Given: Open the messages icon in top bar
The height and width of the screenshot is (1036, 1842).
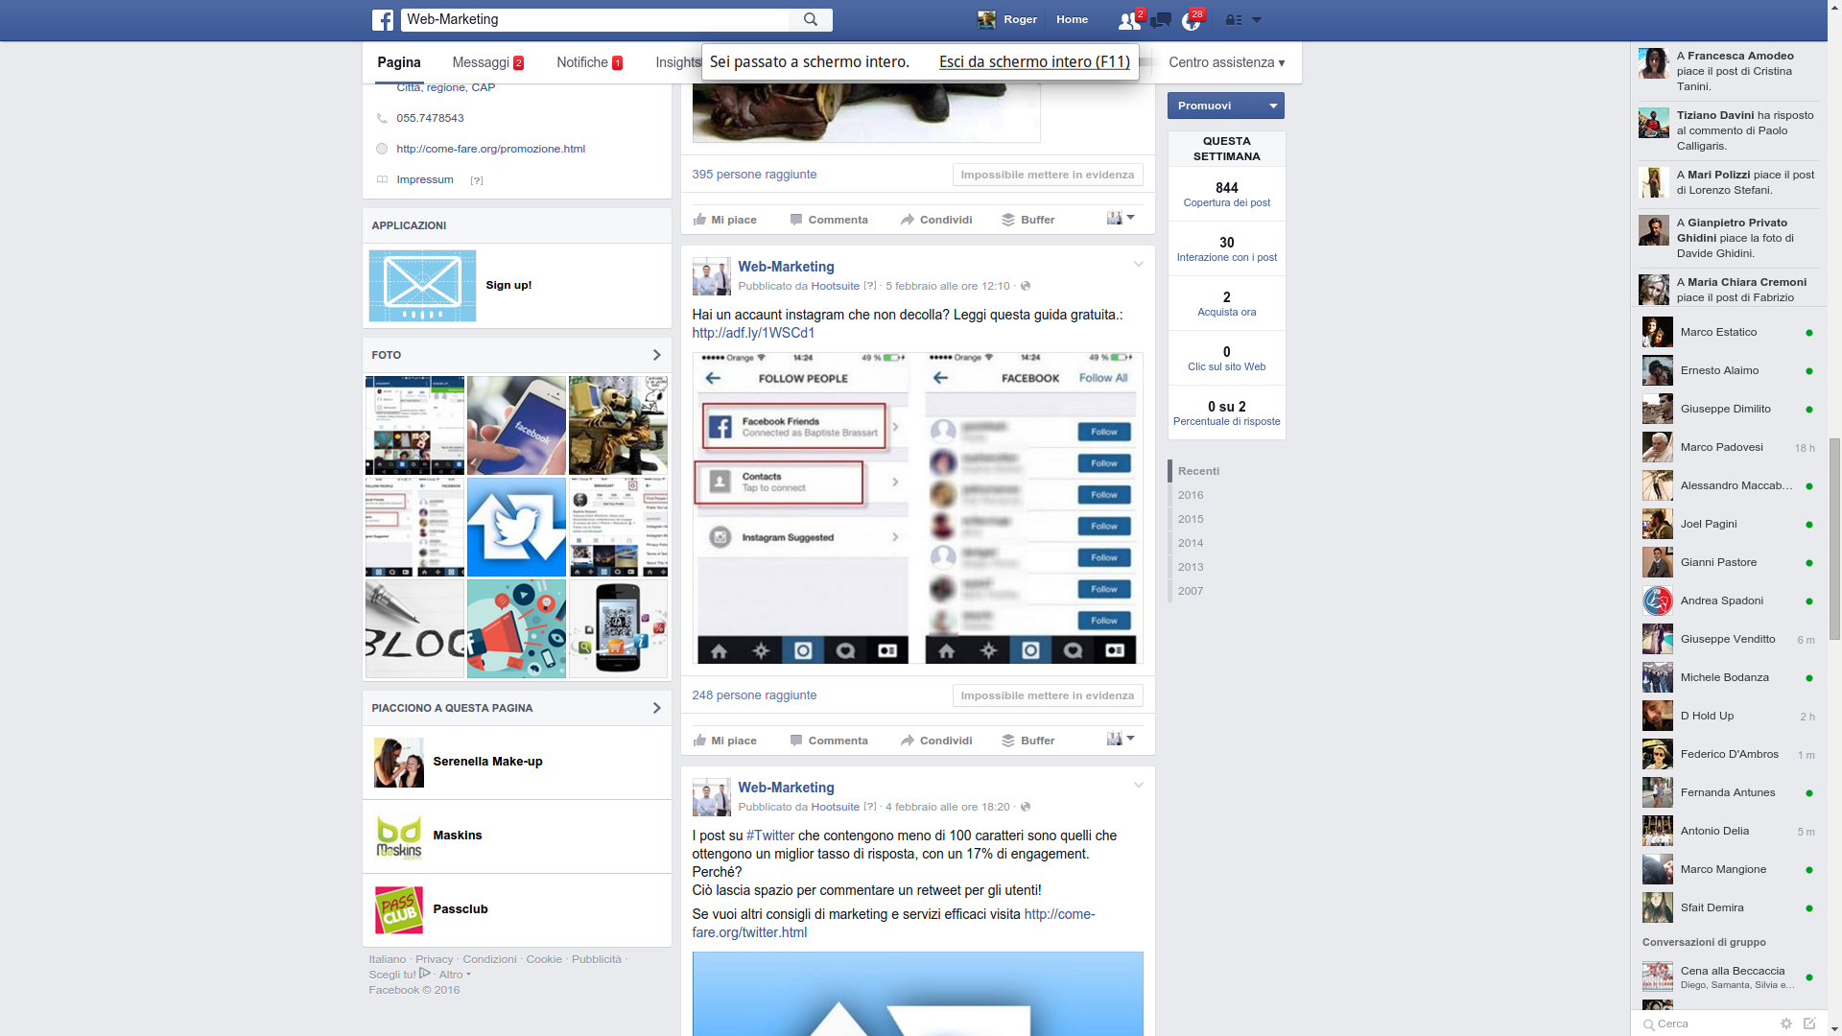Looking at the screenshot, I should click(1161, 20).
